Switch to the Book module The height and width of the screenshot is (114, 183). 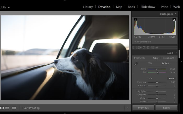131,7
